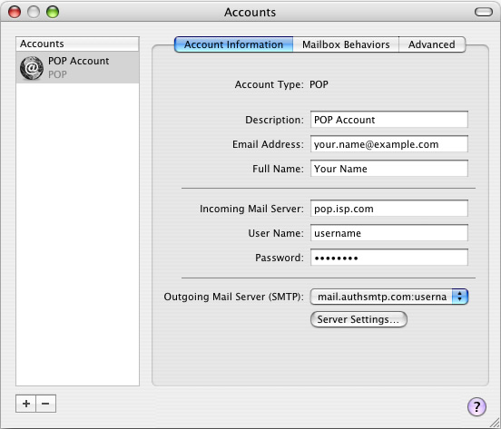Image resolution: width=501 pixels, height=429 pixels.
Task: Click the window resize grip corner
Action: [495, 423]
